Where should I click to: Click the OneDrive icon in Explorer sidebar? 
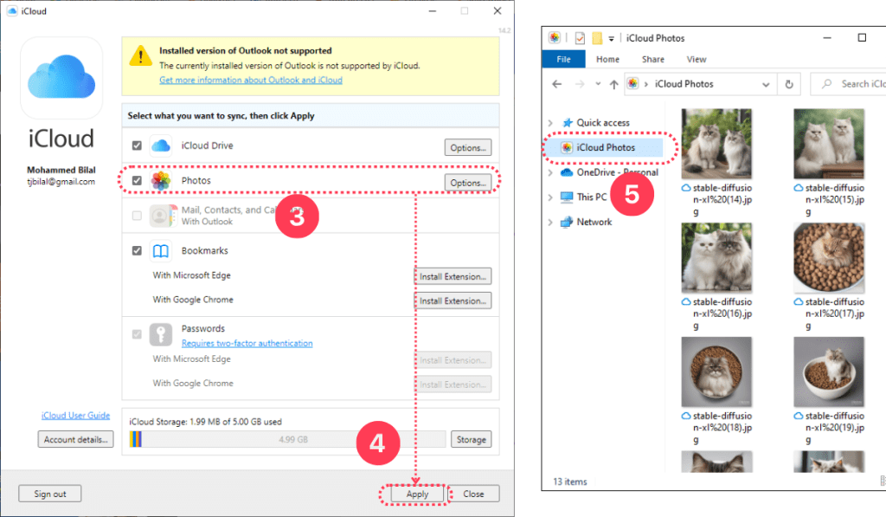point(568,172)
